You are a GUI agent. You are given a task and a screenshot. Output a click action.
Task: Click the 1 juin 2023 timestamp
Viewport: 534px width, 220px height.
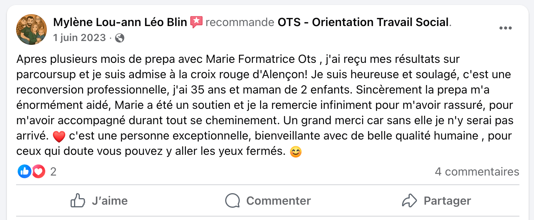(79, 38)
